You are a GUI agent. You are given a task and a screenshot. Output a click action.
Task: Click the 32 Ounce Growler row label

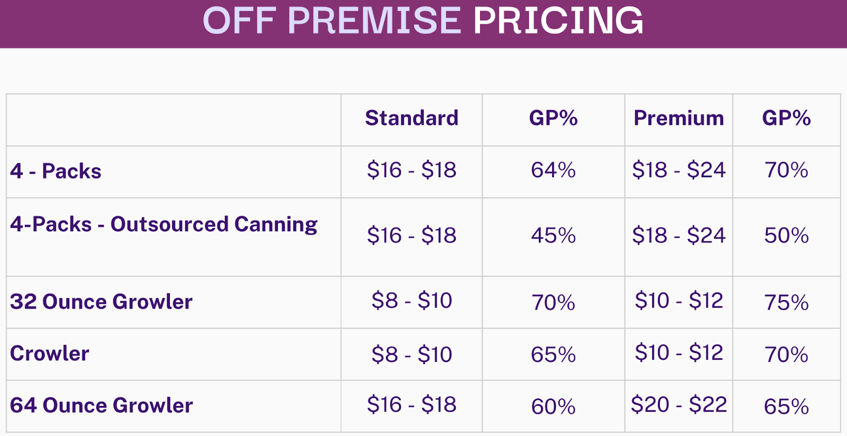click(x=101, y=302)
